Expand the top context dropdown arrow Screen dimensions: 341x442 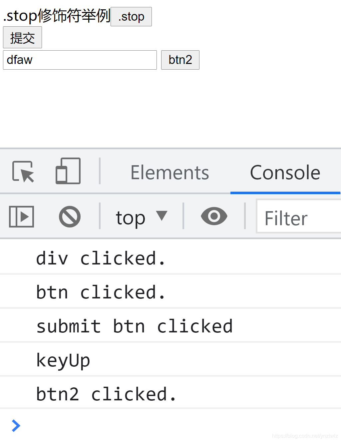tap(162, 216)
